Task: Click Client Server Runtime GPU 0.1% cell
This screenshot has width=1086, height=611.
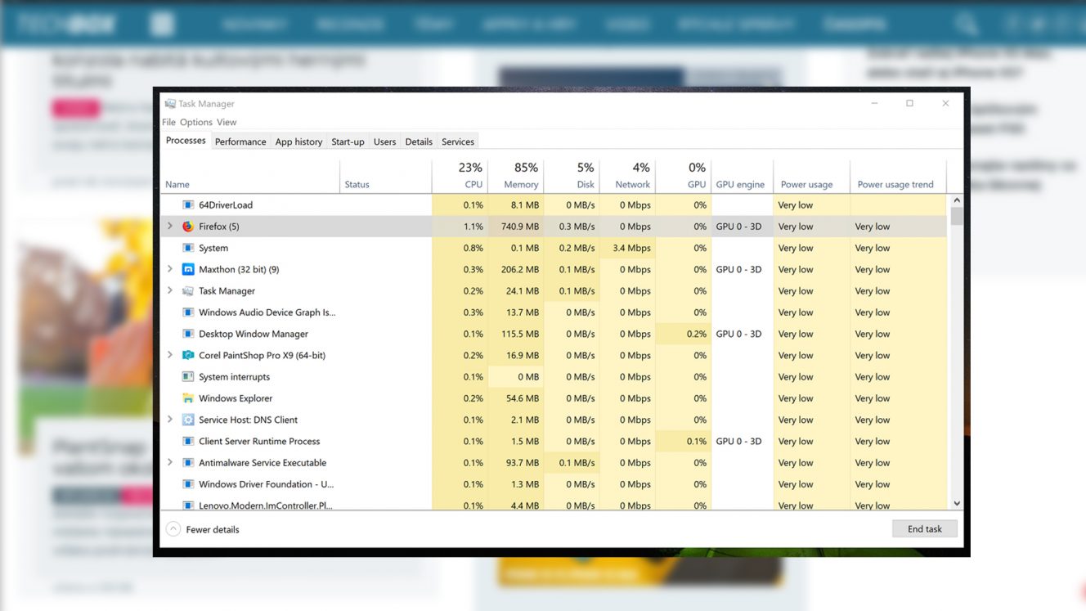Action: coord(683,441)
